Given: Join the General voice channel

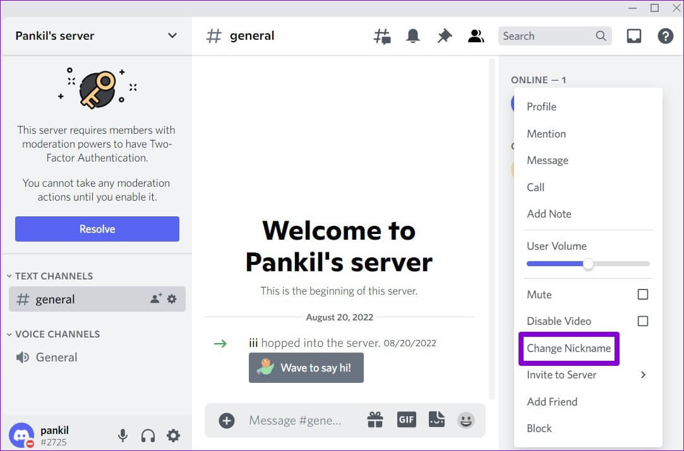Looking at the screenshot, I should coord(97,357).
